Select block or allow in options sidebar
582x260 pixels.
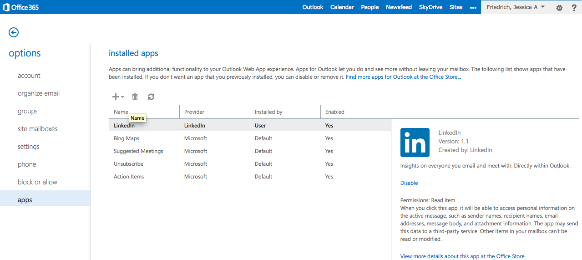pyautogui.click(x=37, y=182)
